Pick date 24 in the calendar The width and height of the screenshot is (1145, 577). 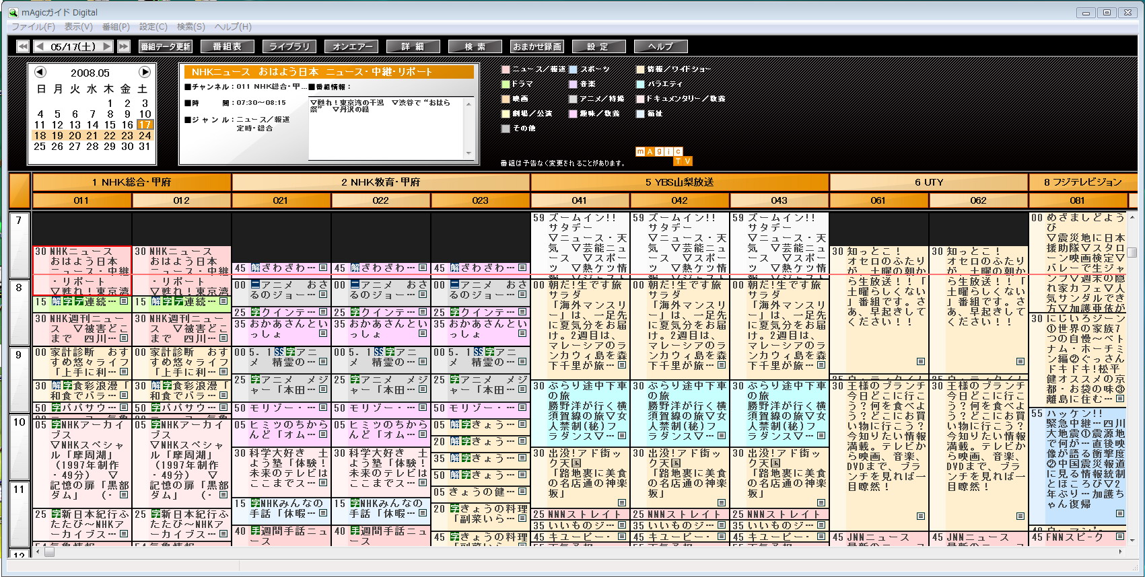[145, 135]
